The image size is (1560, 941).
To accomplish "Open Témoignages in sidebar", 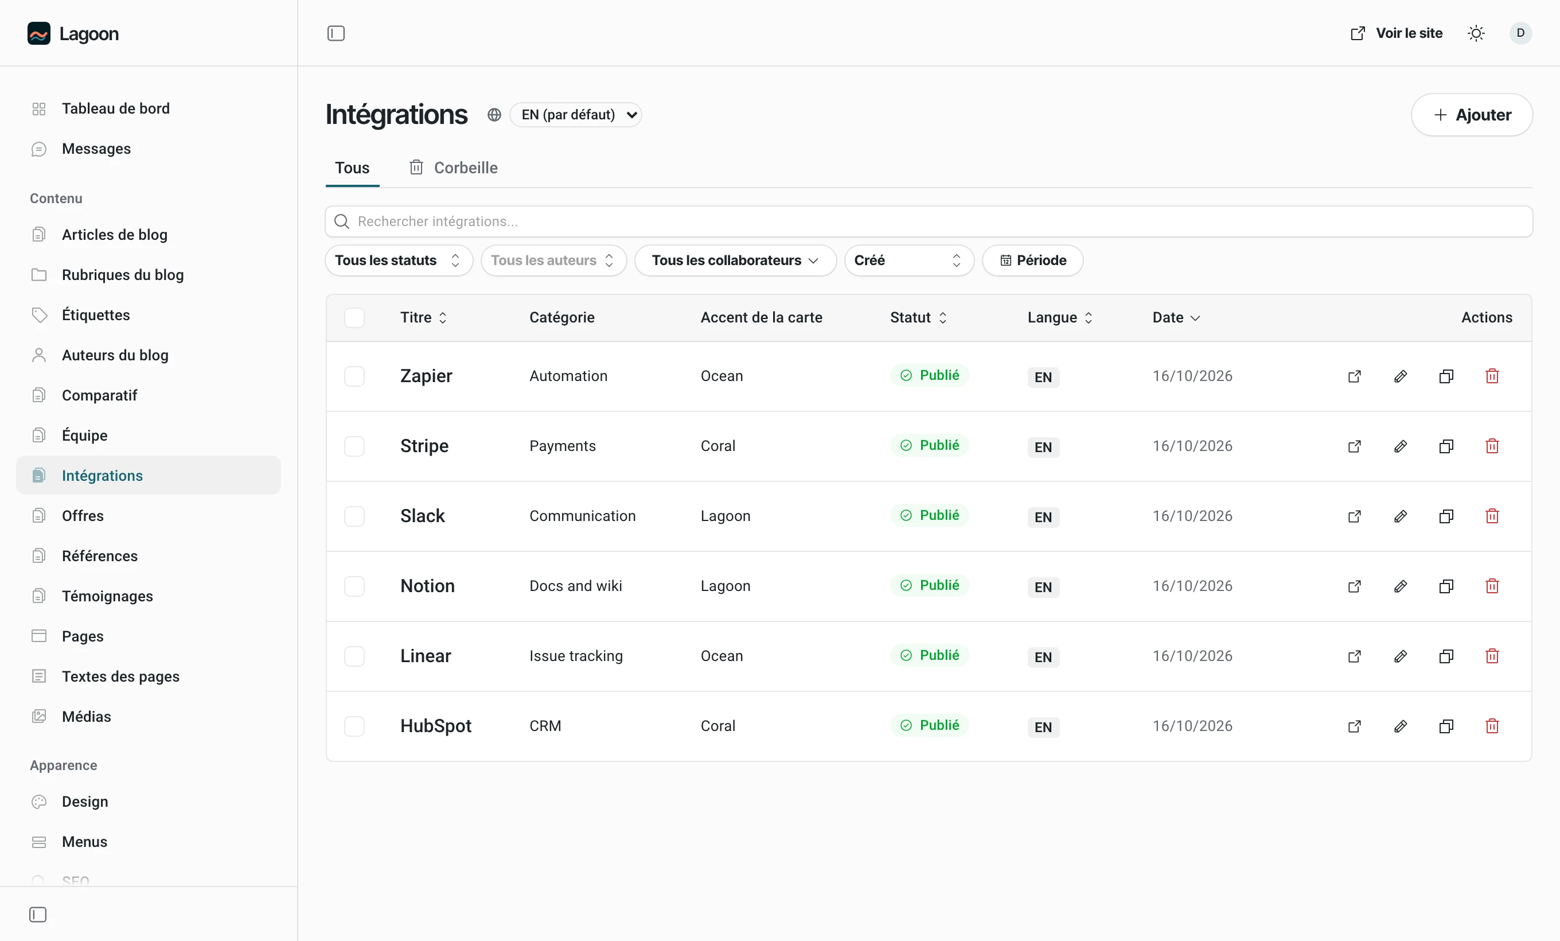I will click(x=148, y=596).
